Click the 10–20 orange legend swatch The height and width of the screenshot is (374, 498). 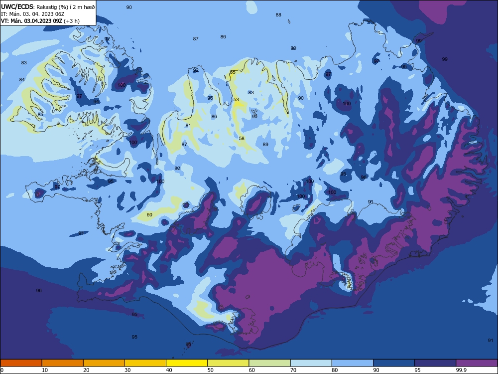pos(63,363)
